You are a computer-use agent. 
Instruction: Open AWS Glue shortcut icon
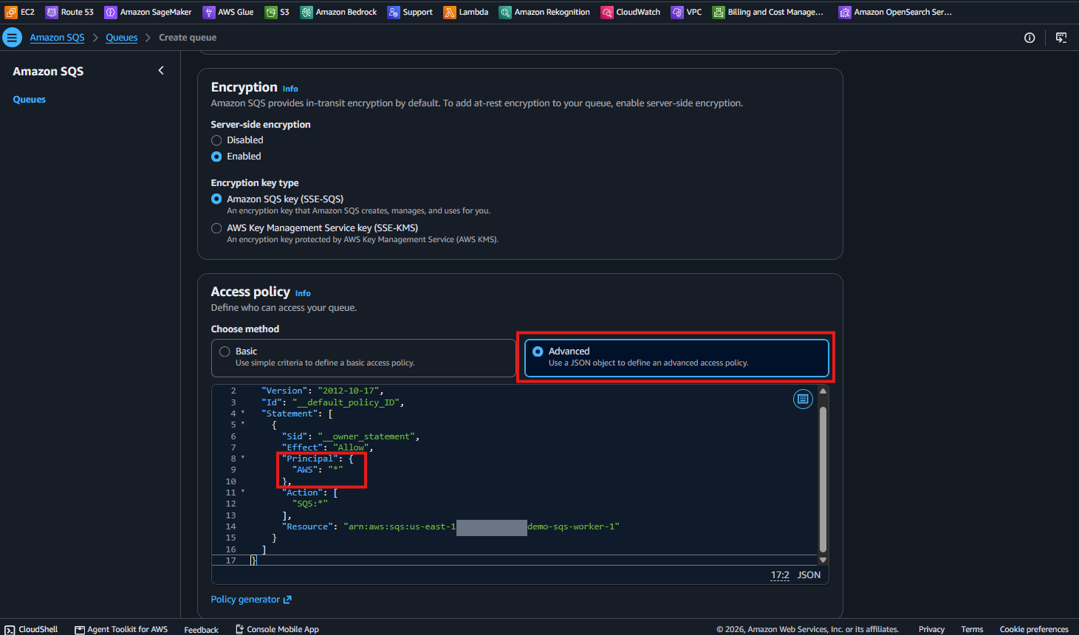point(209,12)
